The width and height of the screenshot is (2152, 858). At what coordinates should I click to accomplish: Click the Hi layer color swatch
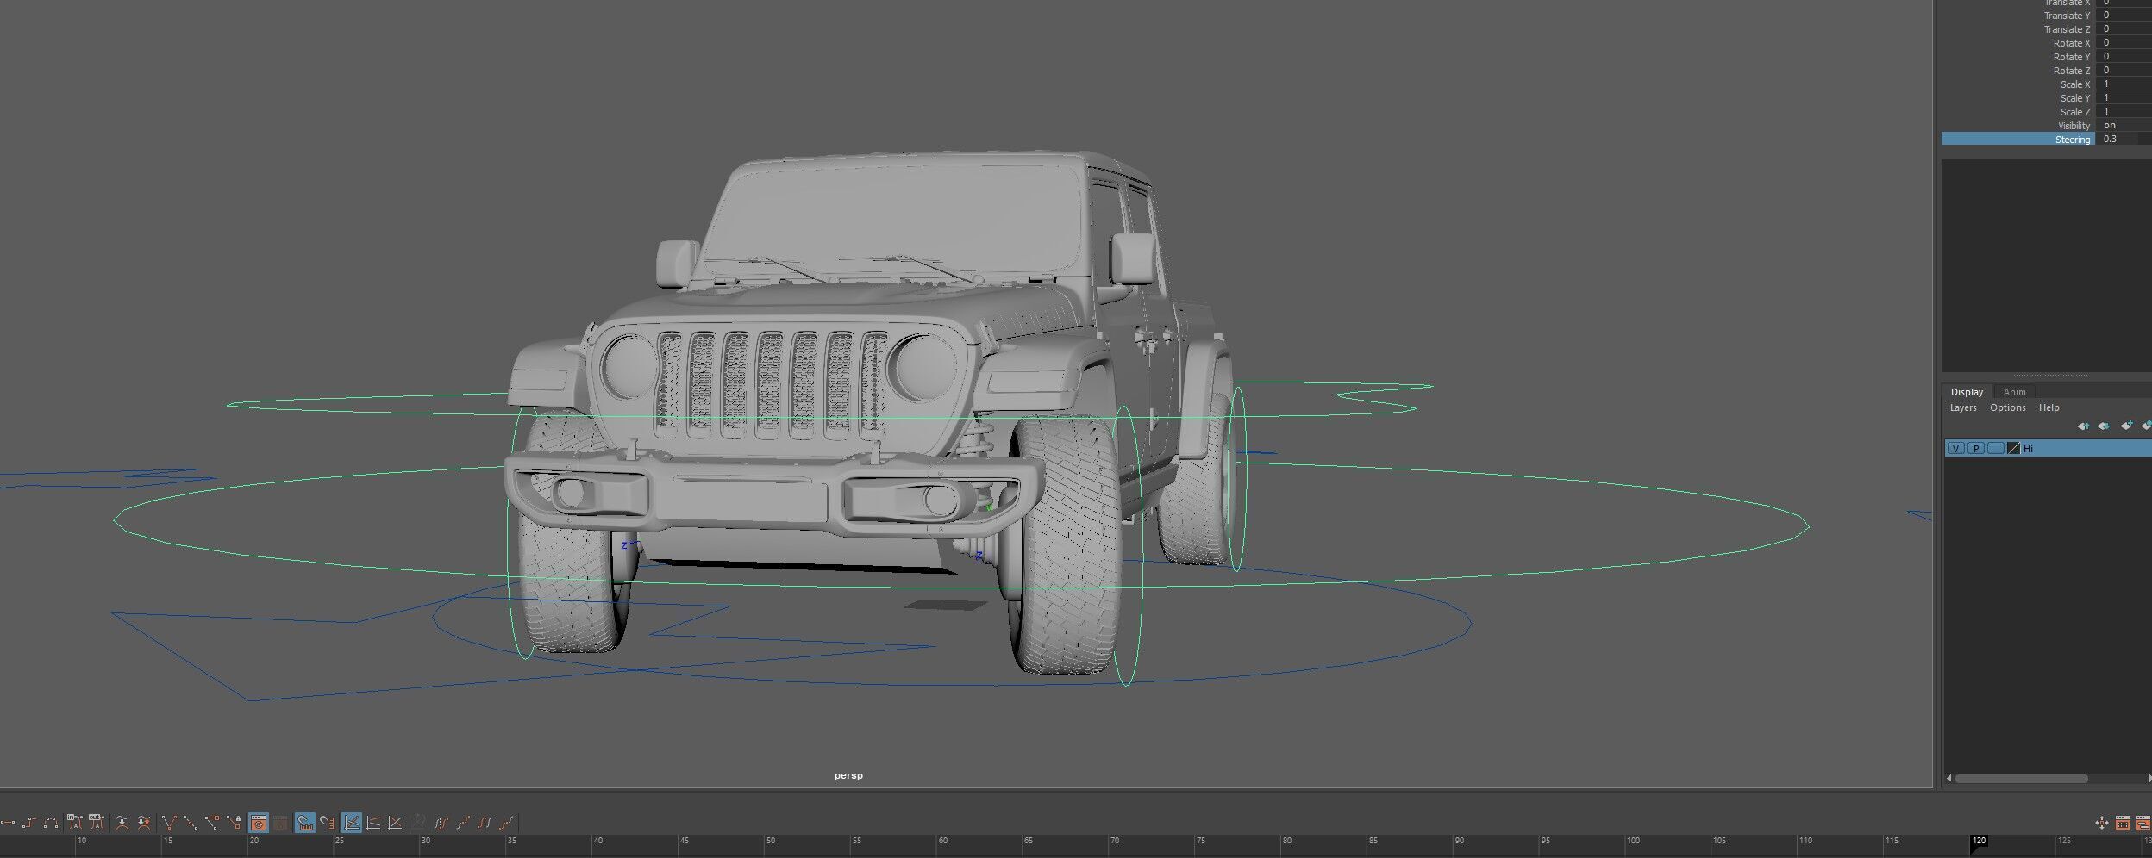[2013, 449]
